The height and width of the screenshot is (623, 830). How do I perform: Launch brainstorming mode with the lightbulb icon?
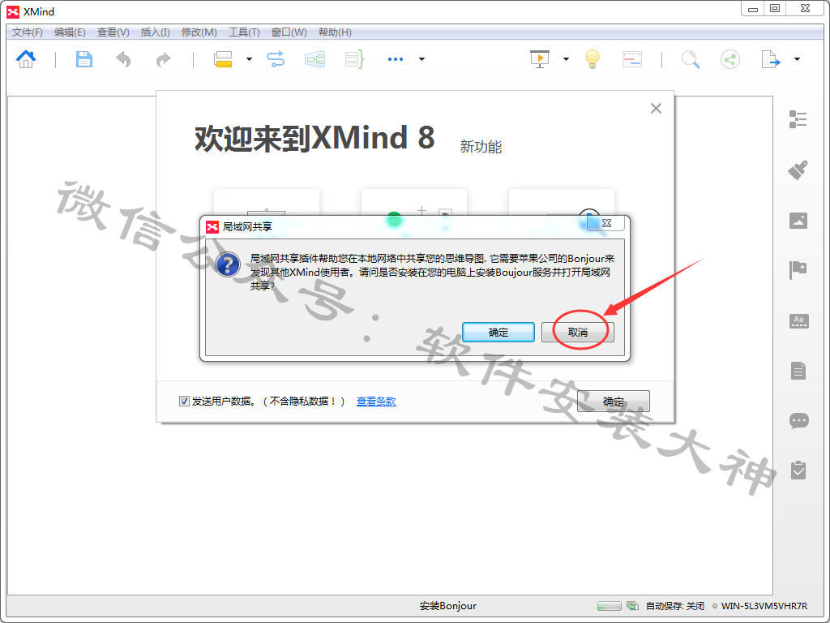(593, 59)
